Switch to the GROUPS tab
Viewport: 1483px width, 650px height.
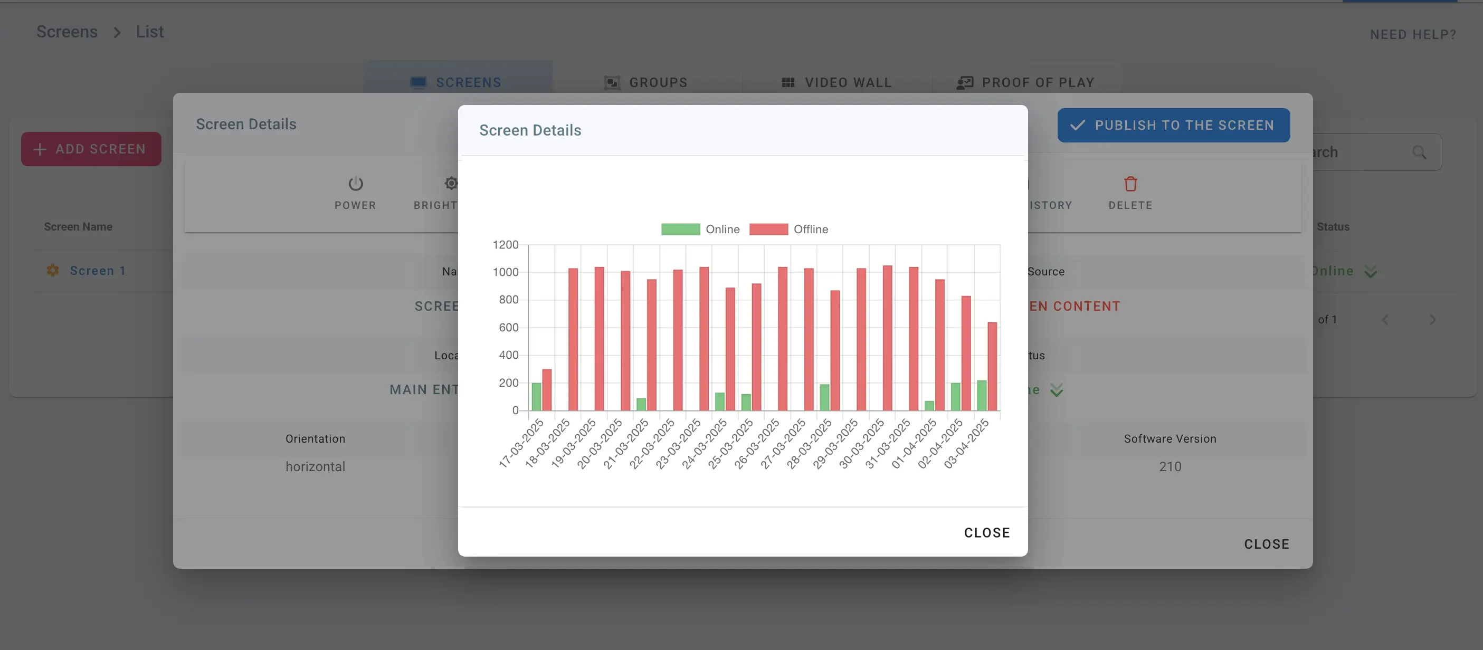[x=647, y=82]
